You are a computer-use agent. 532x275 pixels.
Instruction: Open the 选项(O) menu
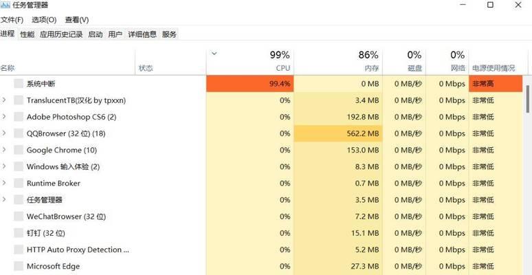(x=44, y=20)
